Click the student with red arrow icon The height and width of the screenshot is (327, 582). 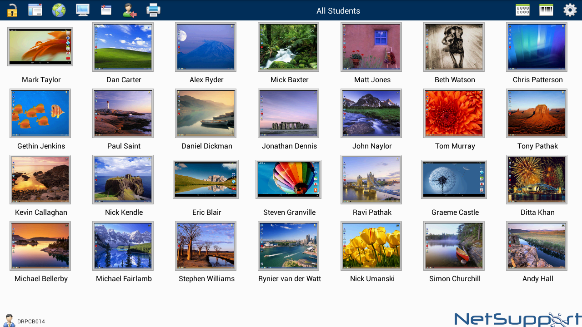click(130, 10)
